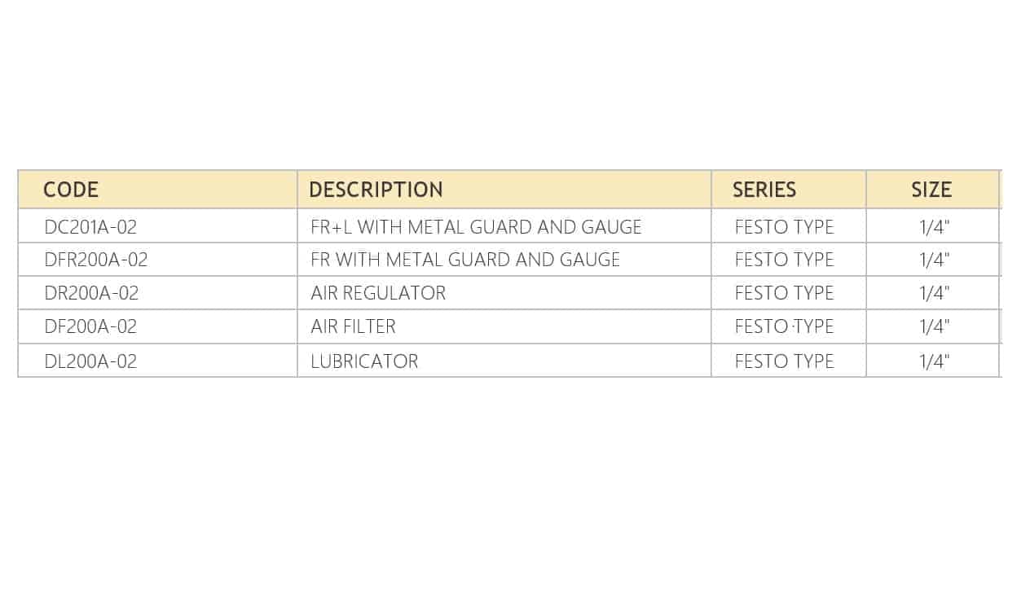The height and width of the screenshot is (604, 1030).
Task: Click the 1/4" size in DC201A-02 row
Action: (x=934, y=227)
